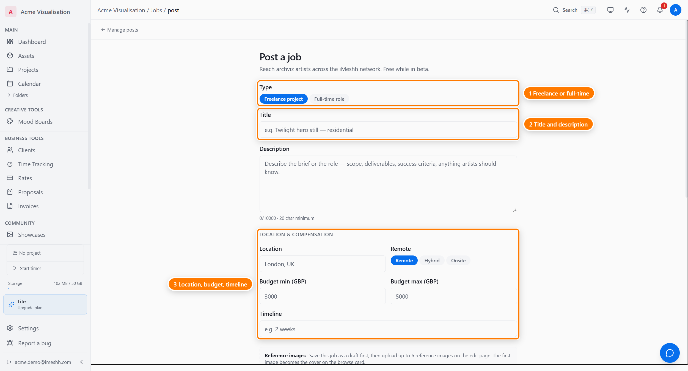Click the description resize handle
The height and width of the screenshot is (371, 688).
(x=514, y=210)
